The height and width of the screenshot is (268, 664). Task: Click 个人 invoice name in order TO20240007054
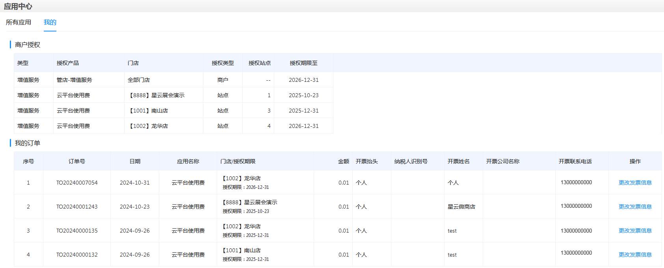[x=453, y=183]
